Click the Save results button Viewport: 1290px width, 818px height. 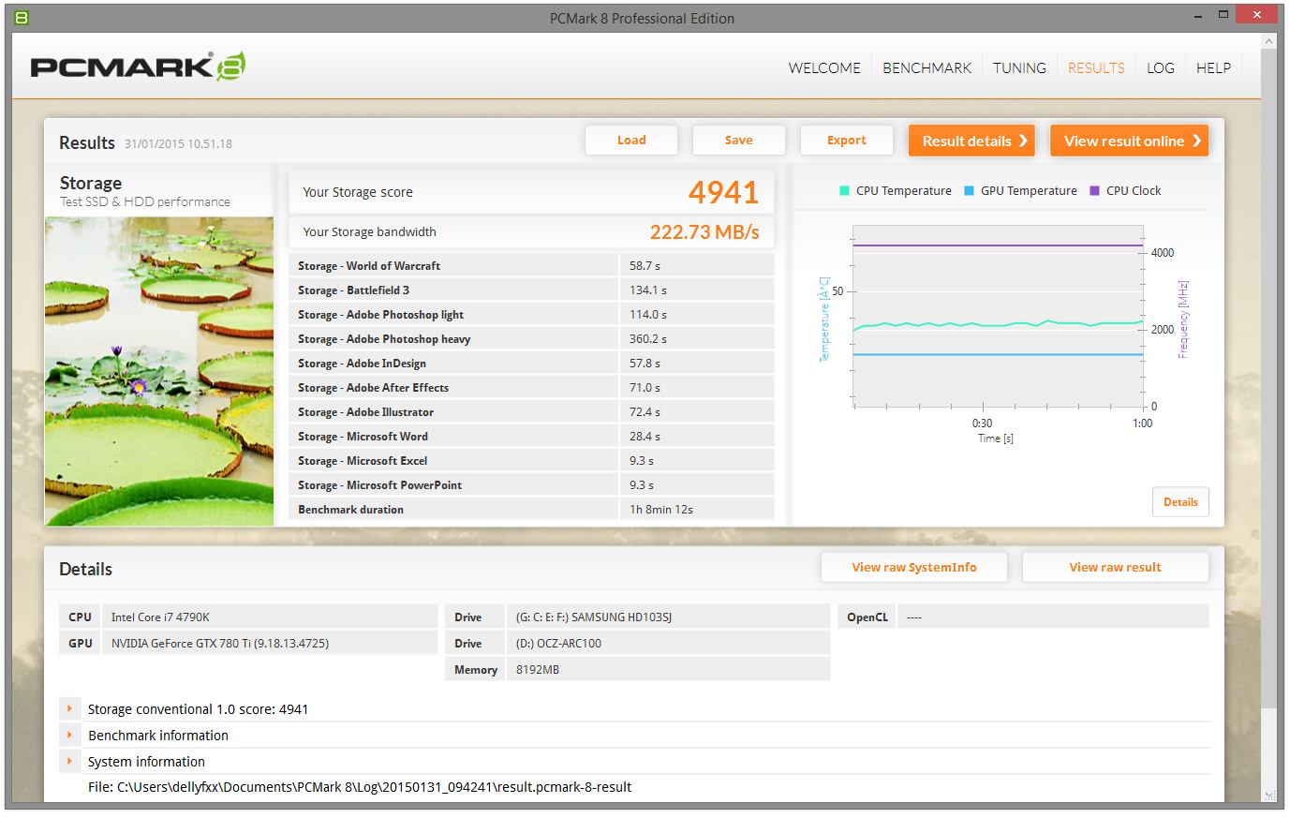tap(739, 141)
